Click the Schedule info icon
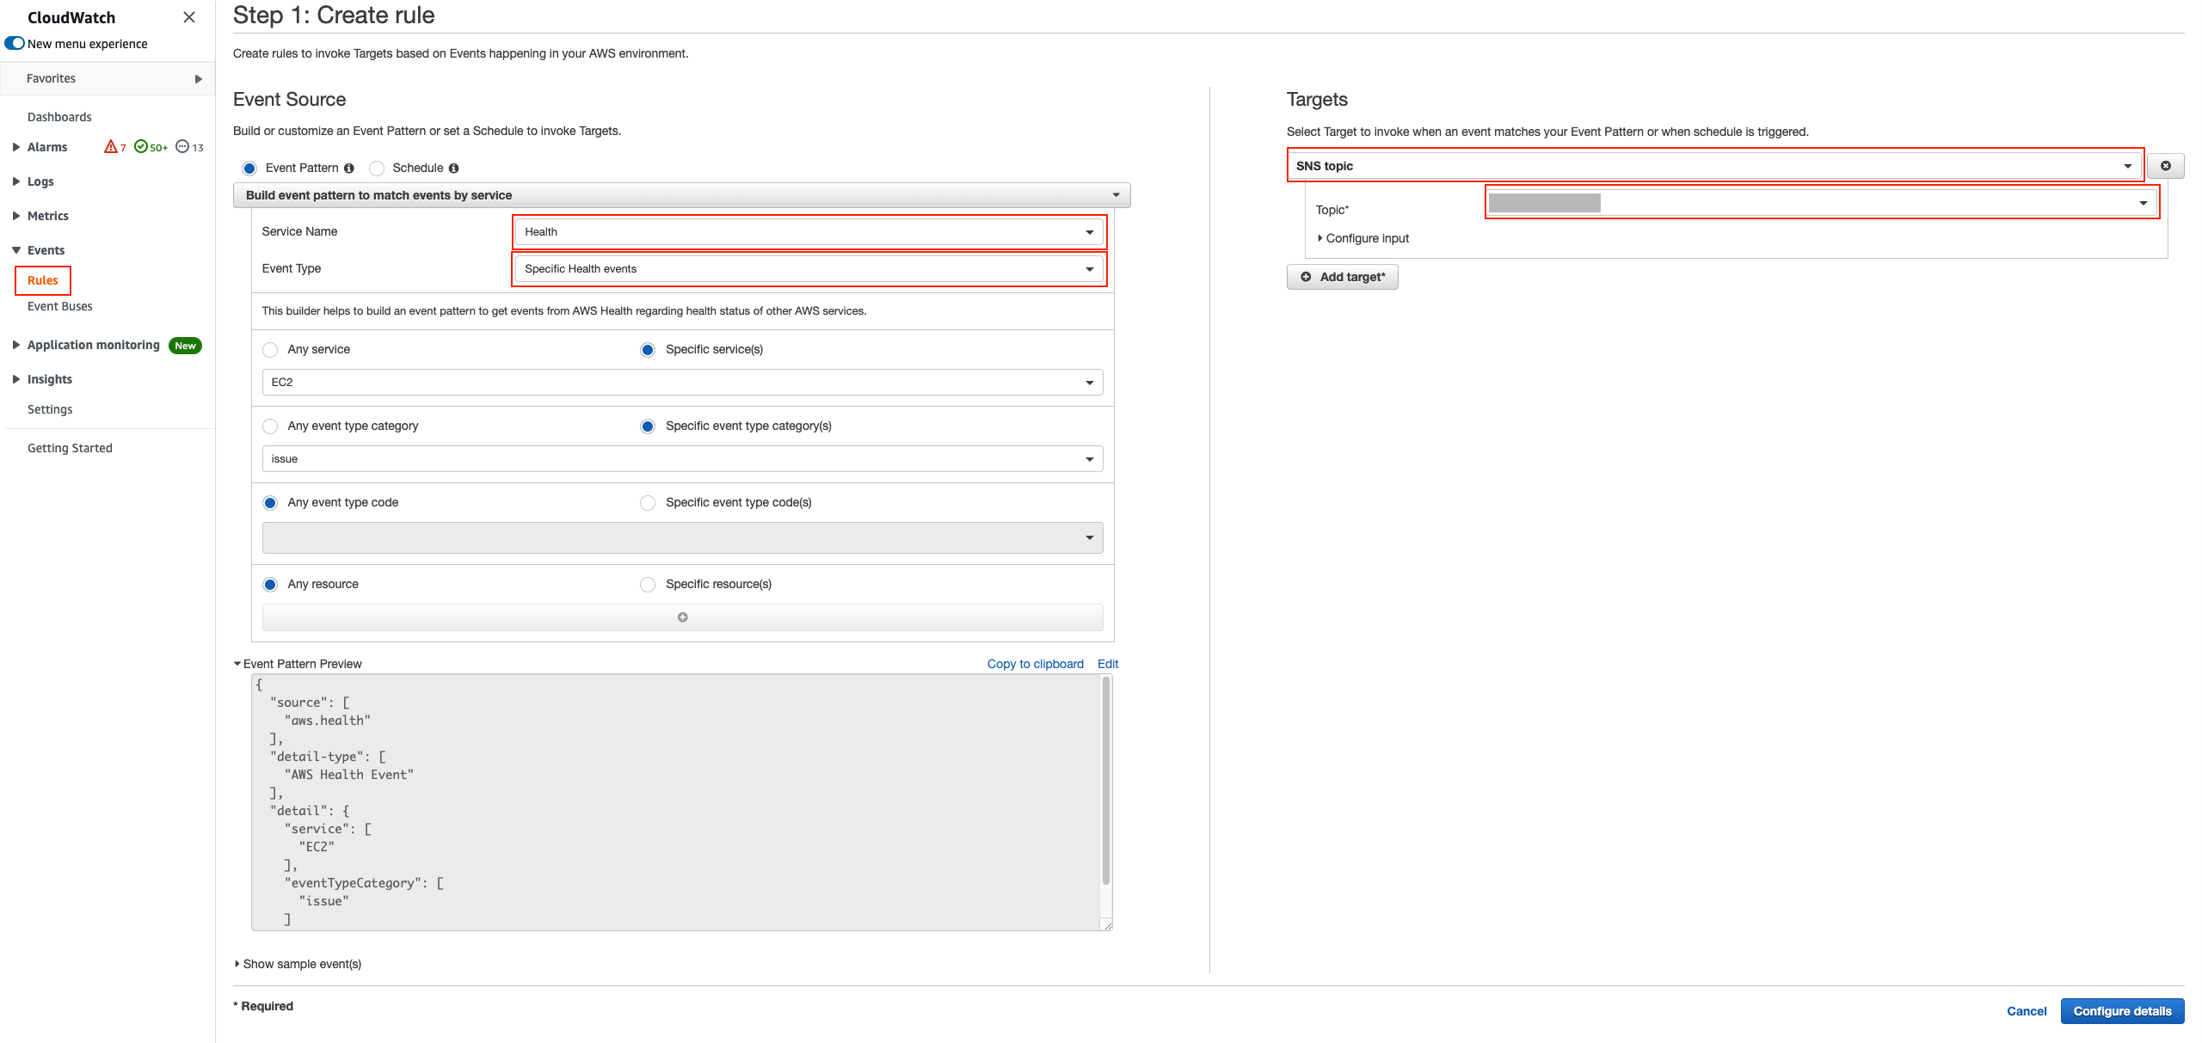The width and height of the screenshot is (2202, 1043). (454, 169)
